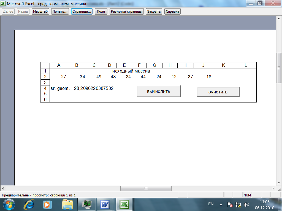Screen dimensions: 282x211
Task: Click the value 18 in column J
Action: tap(209, 77)
